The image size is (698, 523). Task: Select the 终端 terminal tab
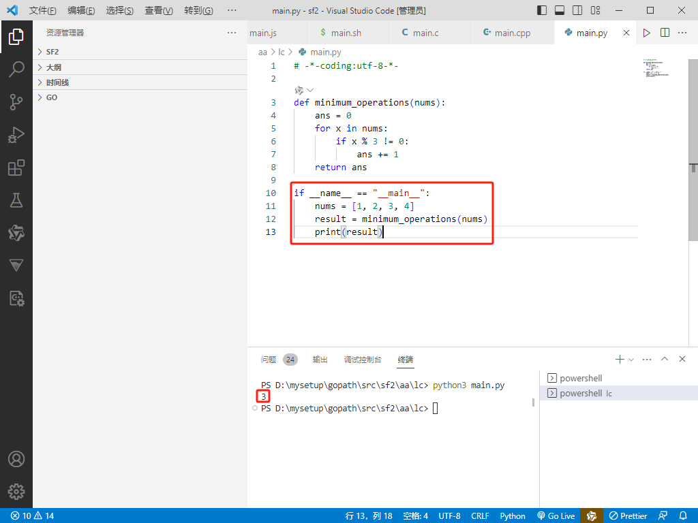pos(405,360)
